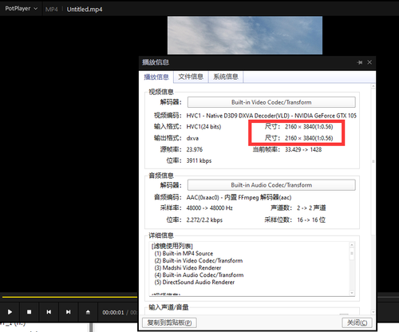Click the 音频编码 AAC(0xaac0) value text
Screen dimensions: 399x332
click(239, 197)
